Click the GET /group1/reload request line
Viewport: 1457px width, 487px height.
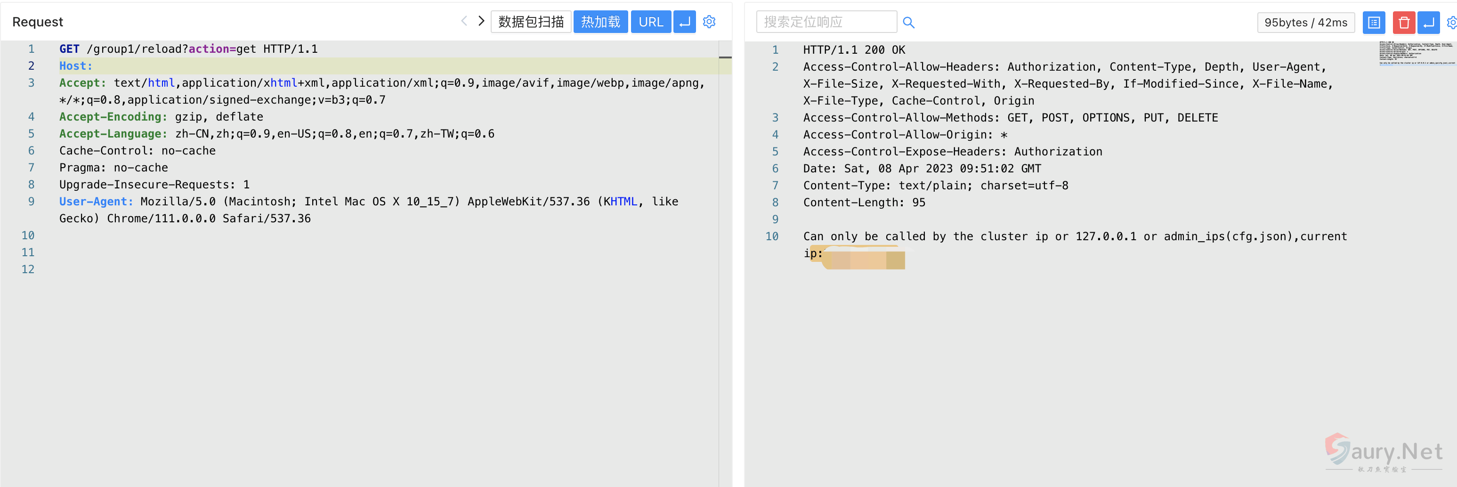click(x=188, y=49)
